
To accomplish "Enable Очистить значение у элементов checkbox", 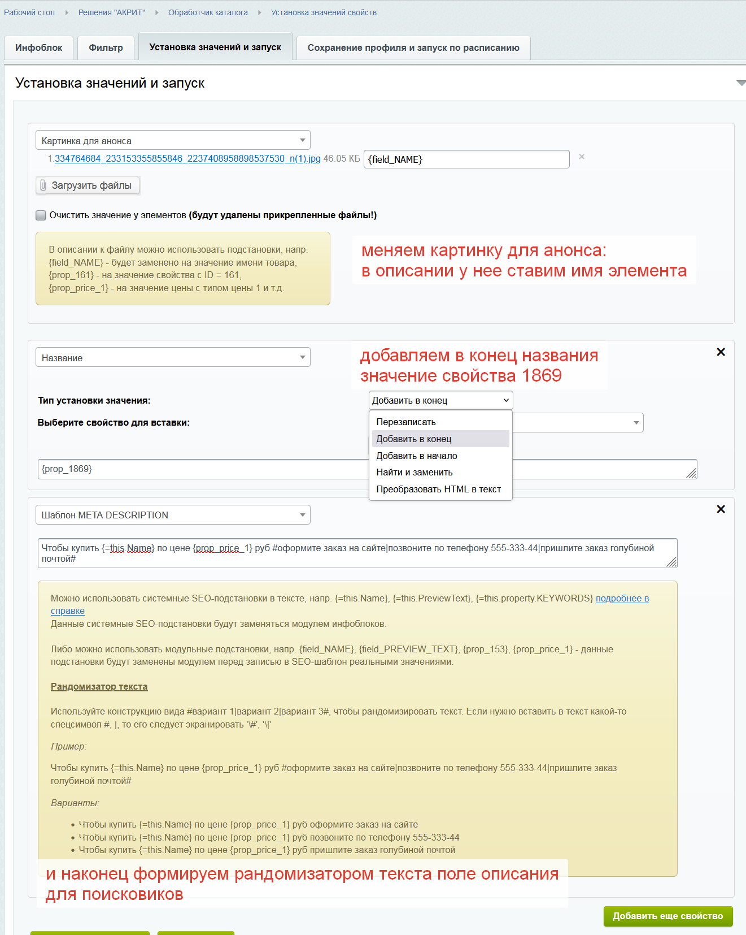I will coord(41,215).
